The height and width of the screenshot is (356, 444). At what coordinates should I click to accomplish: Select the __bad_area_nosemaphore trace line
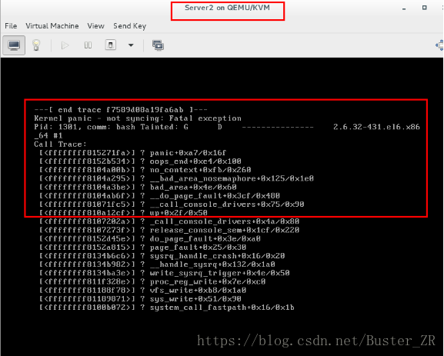click(x=176, y=178)
